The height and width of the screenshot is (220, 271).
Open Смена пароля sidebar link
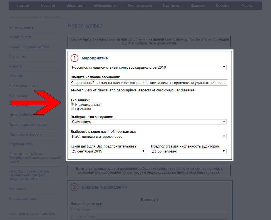20,37
